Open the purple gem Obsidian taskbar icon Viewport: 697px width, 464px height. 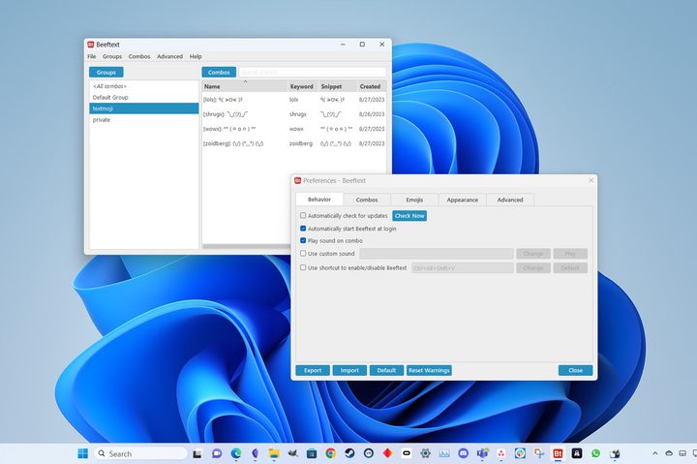point(255,453)
